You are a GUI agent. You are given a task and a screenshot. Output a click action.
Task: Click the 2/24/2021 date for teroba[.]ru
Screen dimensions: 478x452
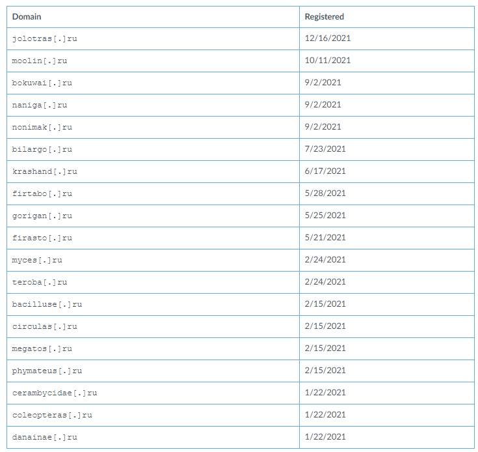(x=325, y=282)
